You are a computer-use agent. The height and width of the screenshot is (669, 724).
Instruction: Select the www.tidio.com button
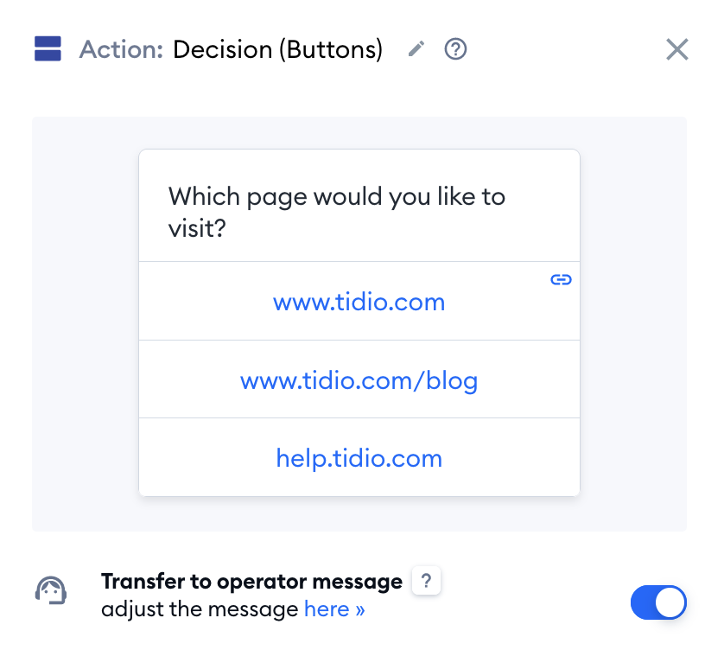tap(359, 302)
